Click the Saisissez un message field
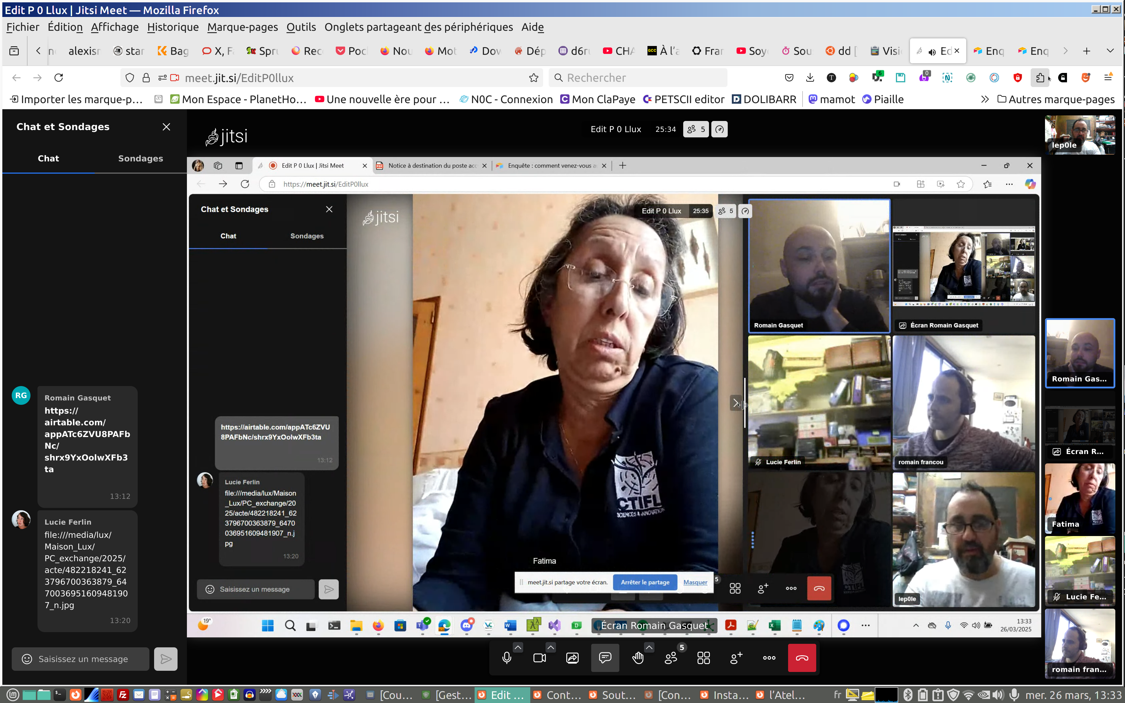Viewport: 1125px width, 703px height. [83, 659]
